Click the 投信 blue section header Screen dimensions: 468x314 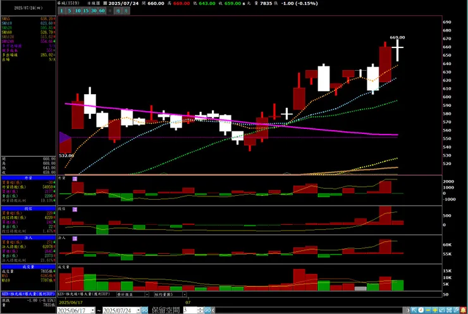point(28,208)
